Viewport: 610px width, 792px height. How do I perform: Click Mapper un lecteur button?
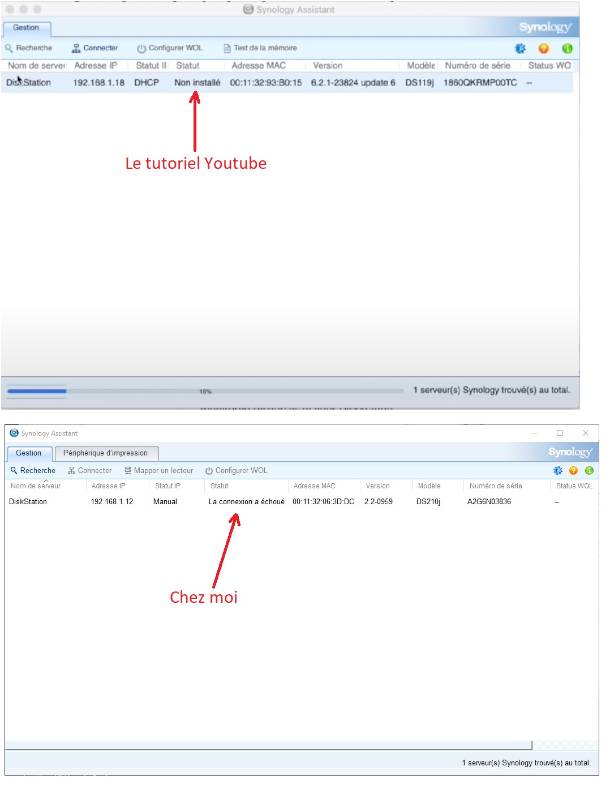(159, 471)
